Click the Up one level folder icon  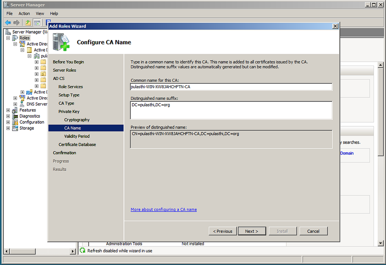tap(28, 23)
